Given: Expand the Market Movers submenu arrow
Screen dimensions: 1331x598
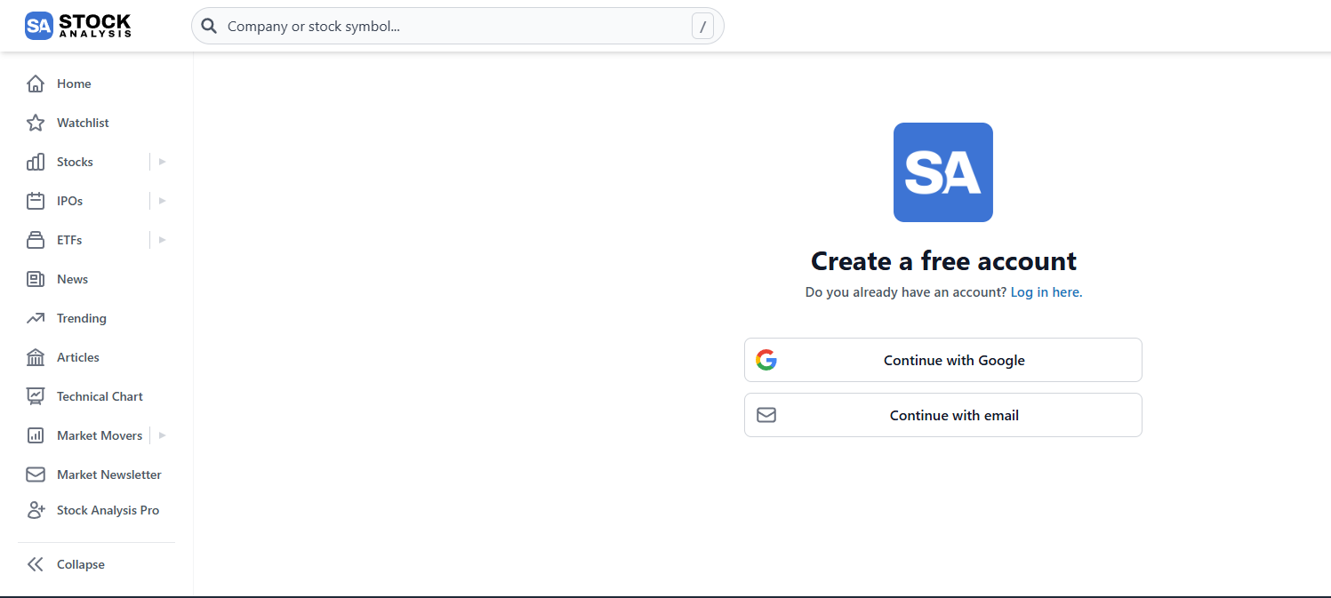Looking at the screenshot, I should tap(162, 435).
